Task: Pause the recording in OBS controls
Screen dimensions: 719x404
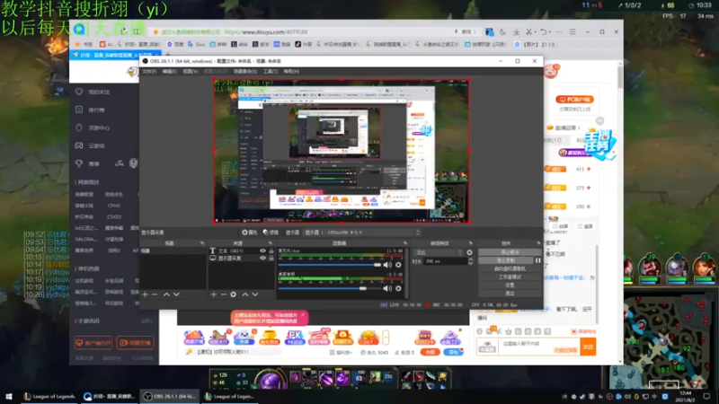Action: (x=537, y=260)
